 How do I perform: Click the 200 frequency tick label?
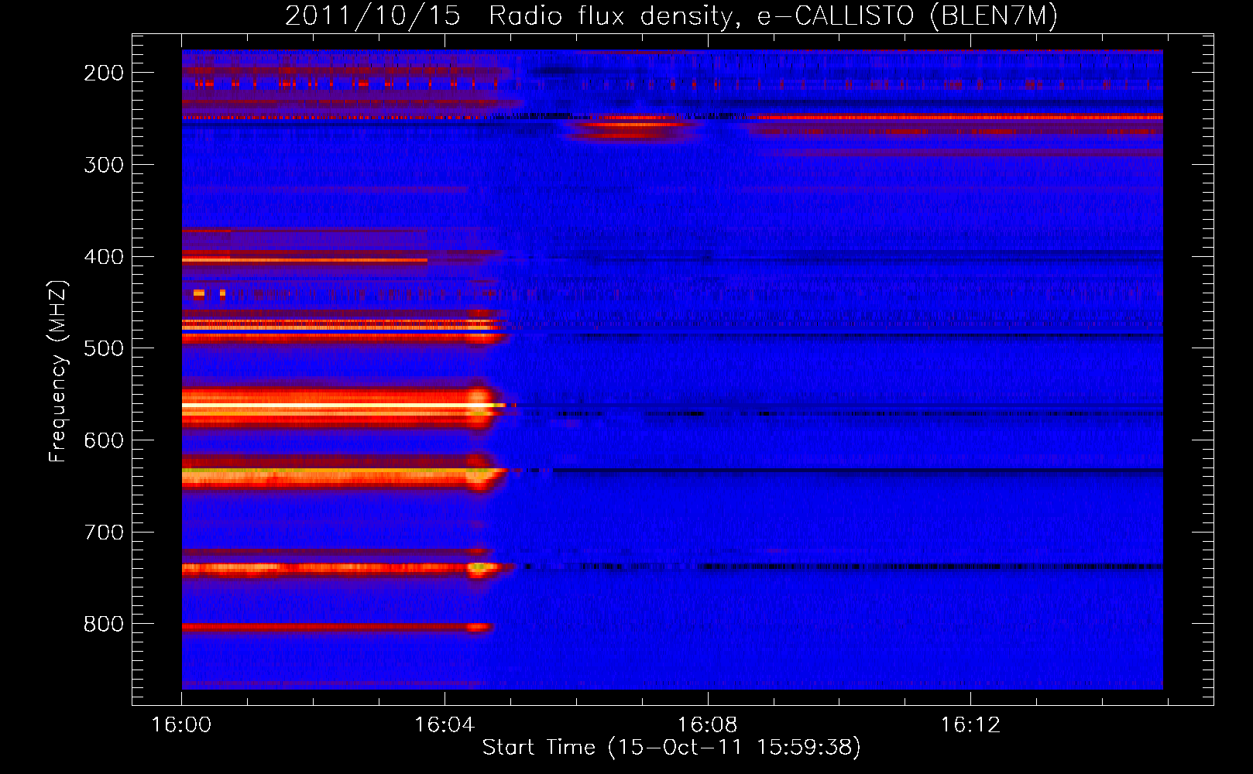tap(104, 73)
